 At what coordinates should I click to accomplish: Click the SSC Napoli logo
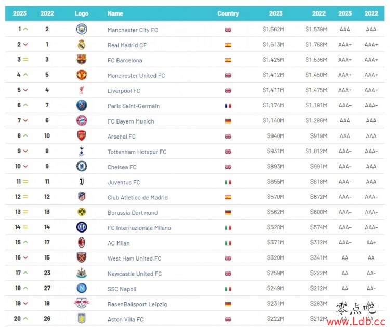[x=82, y=288]
